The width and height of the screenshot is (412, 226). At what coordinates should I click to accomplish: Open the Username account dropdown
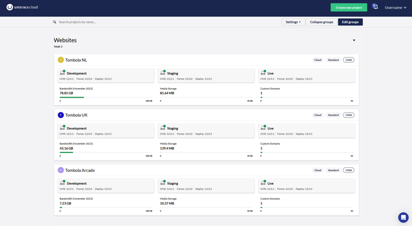click(396, 7)
